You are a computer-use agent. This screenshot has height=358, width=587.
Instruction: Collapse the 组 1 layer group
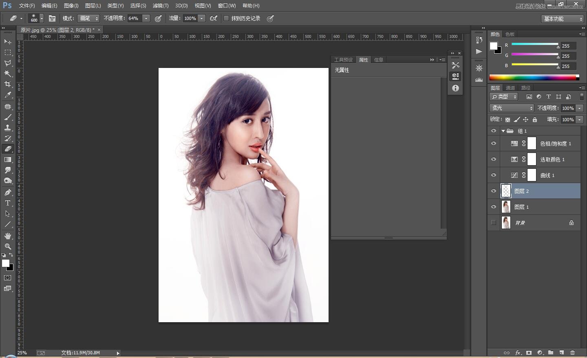[x=503, y=131]
